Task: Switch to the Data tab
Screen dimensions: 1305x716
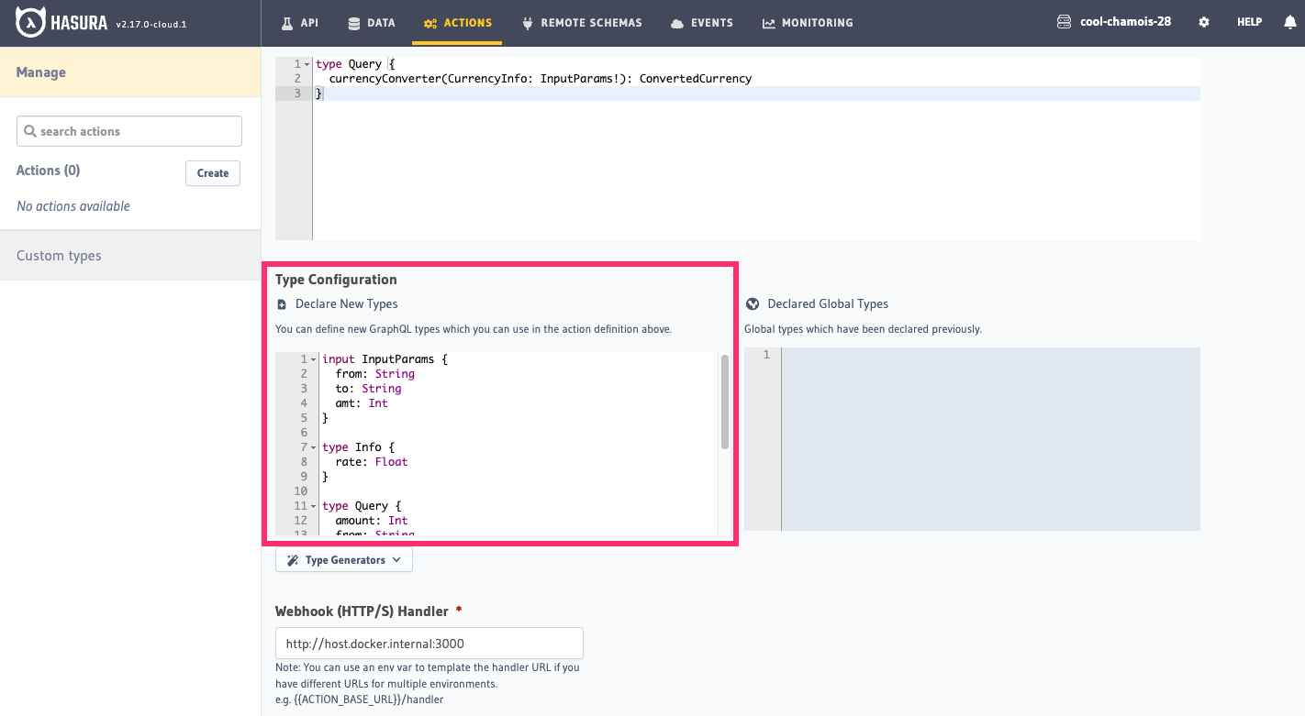Action: (372, 23)
